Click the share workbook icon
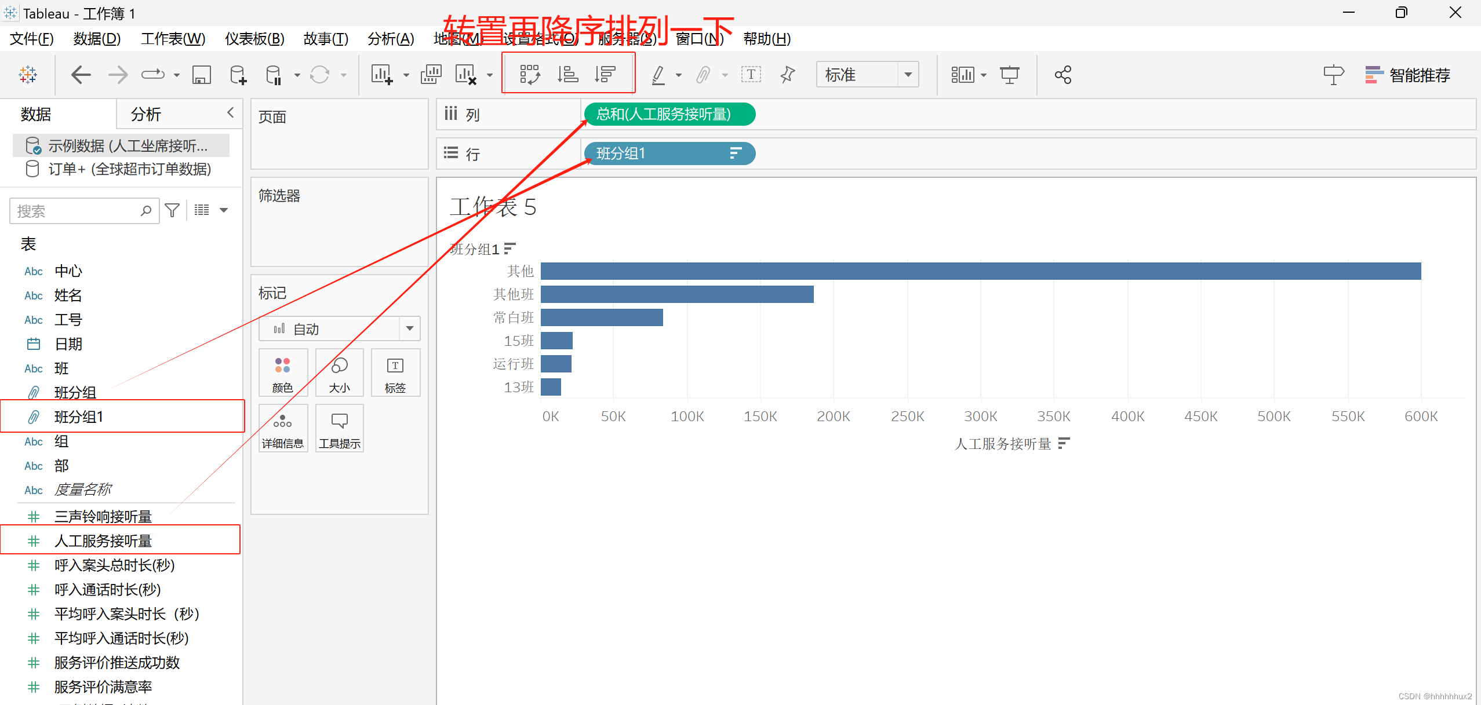1481x705 pixels. point(1062,75)
